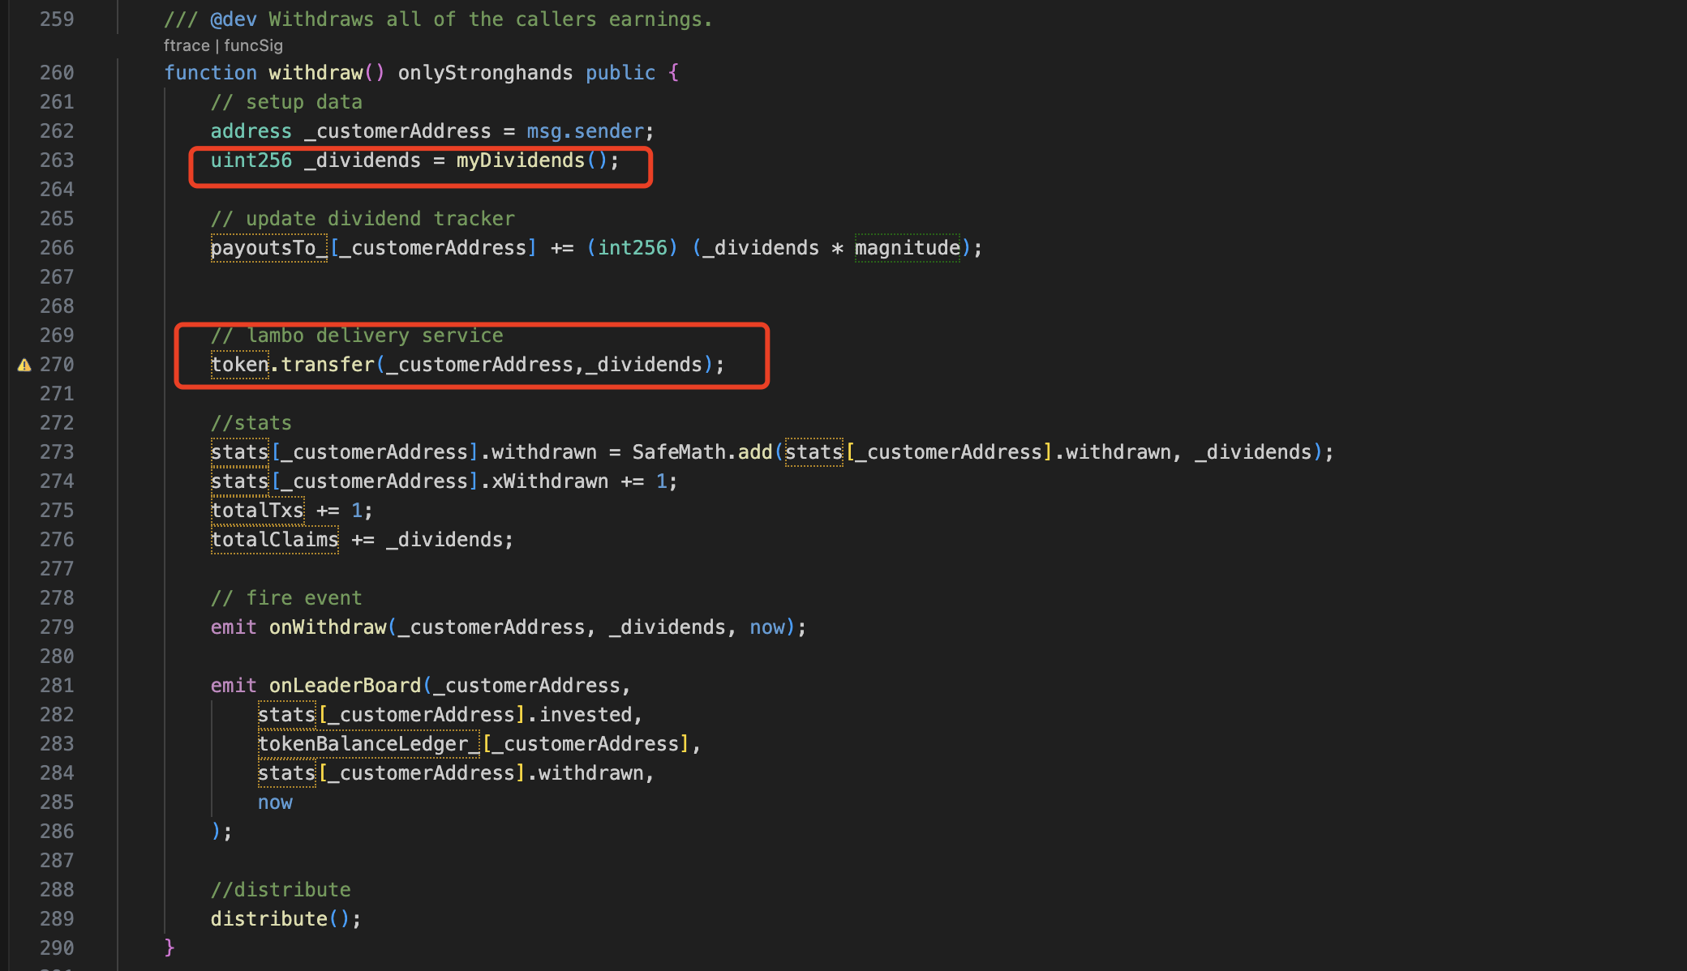The height and width of the screenshot is (971, 1687).
Task: Click the warning icon beside line 270
Action: (24, 365)
